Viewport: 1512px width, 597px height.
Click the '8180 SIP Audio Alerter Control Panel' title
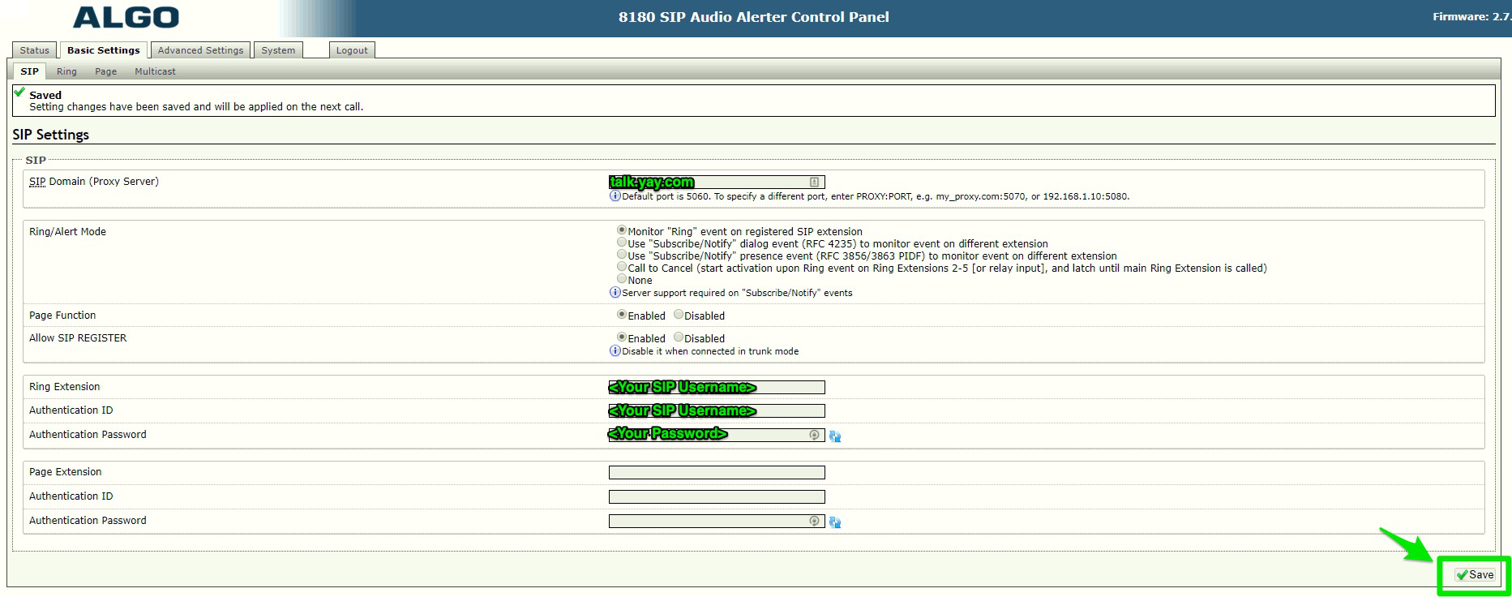coord(754,17)
